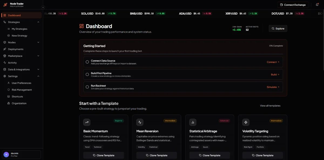Viewport: 324px width, 160px height.
Task: Click the Connect Exchange button
Action: pyautogui.click(x=293, y=5)
